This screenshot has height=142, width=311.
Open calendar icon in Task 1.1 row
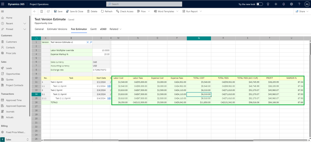109,86
